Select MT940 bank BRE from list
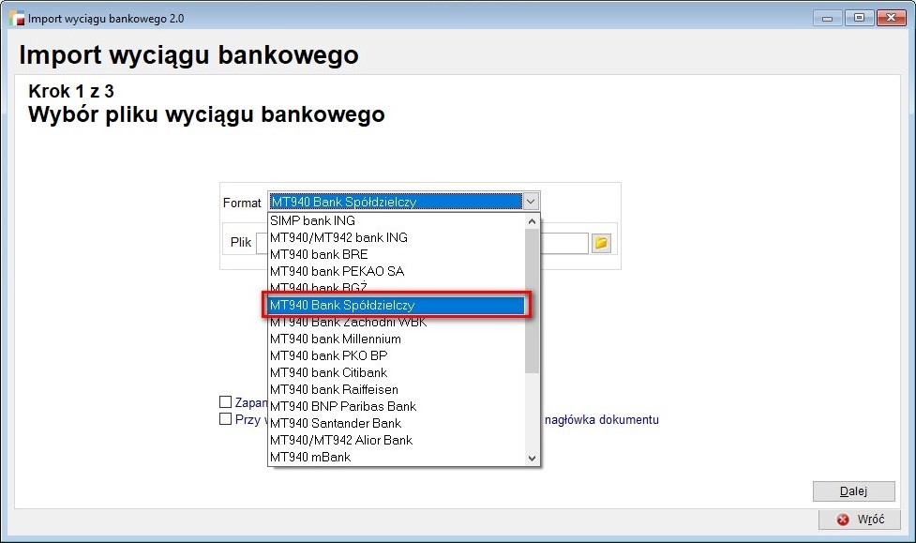The image size is (916, 543). click(x=397, y=255)
